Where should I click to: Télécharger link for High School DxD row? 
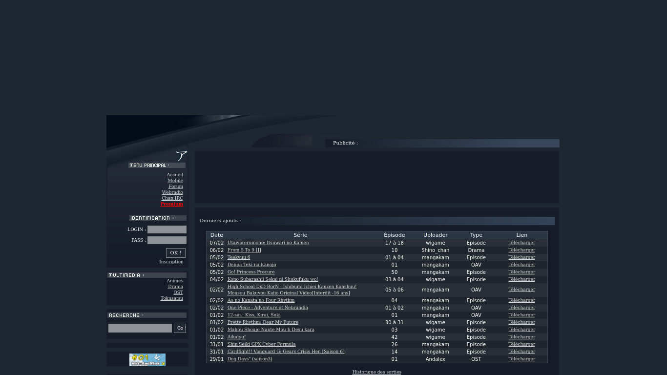coord(521,290)
